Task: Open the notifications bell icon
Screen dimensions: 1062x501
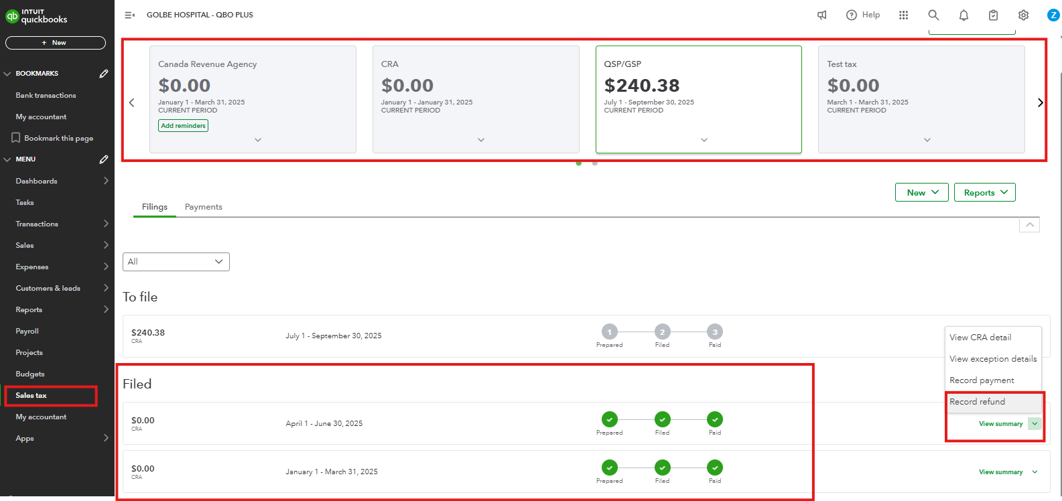Action: [x=964, y=15]
